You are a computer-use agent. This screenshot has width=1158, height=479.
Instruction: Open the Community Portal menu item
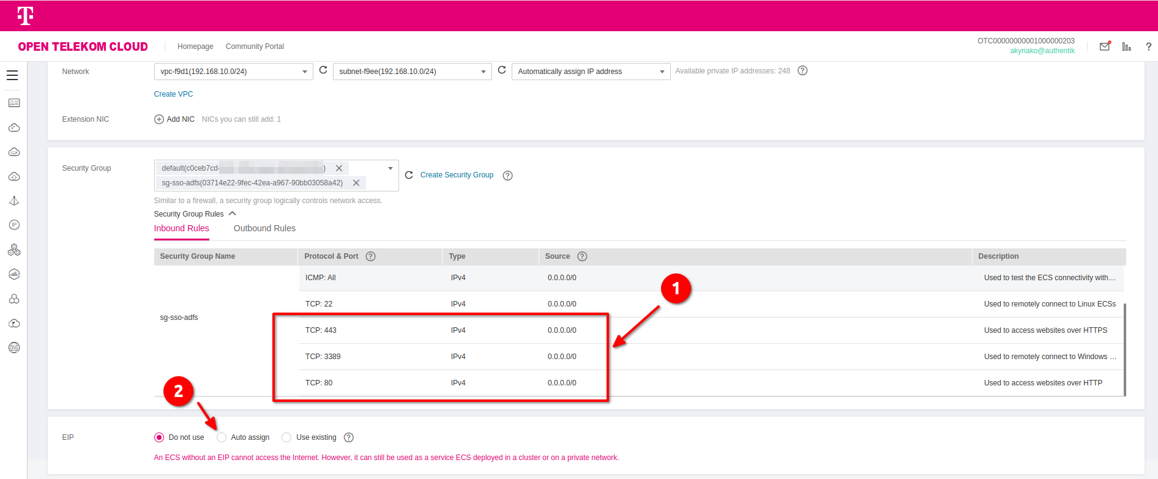[x=255, y=46]
